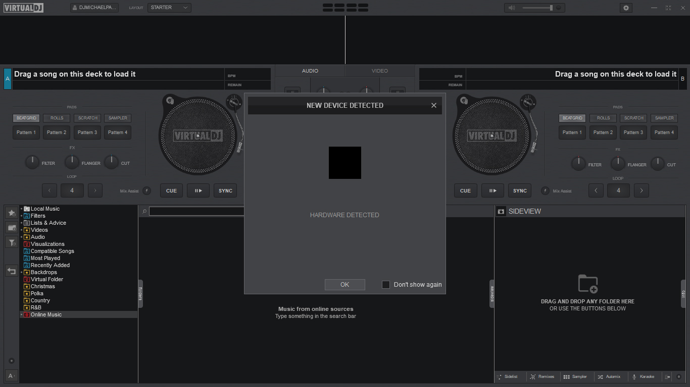Expand Filters tree node
Screen dimensions: 690x387
(21, 216)
